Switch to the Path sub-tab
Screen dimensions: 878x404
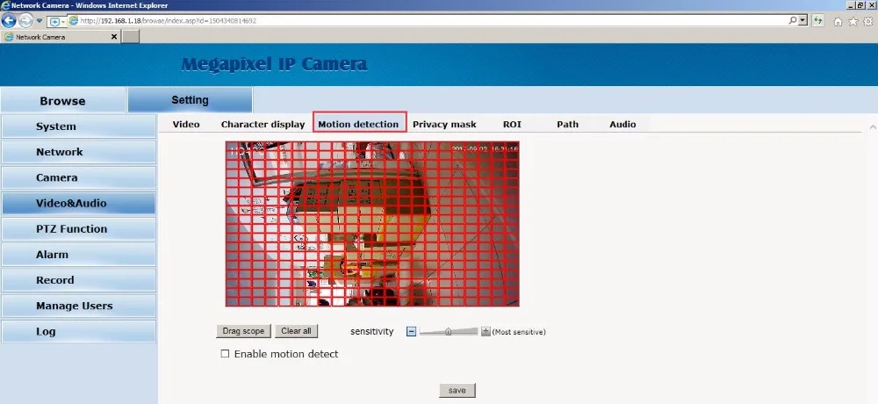click(567, 125)
